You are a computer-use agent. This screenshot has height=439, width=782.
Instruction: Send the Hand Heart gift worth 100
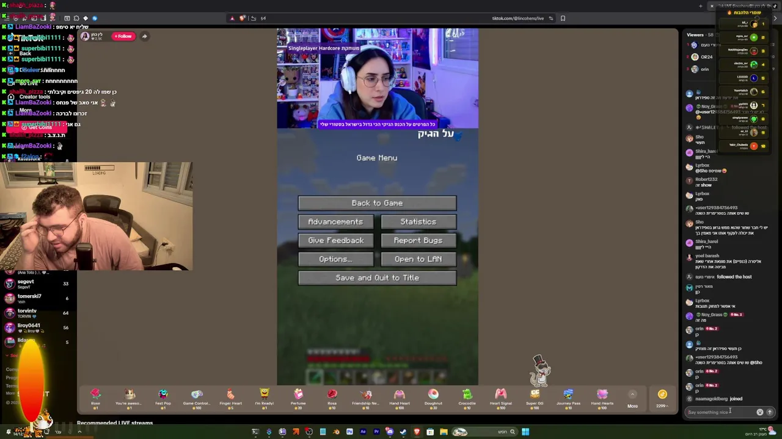click(400, 398)
